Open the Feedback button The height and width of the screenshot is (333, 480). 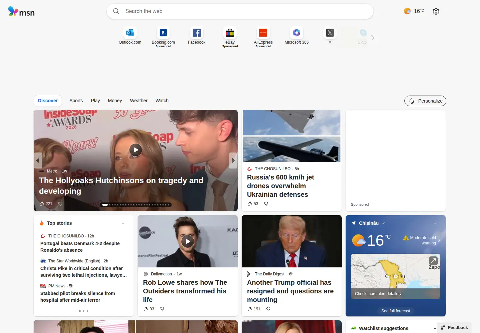pyautogui.click(x=454, y=328)
